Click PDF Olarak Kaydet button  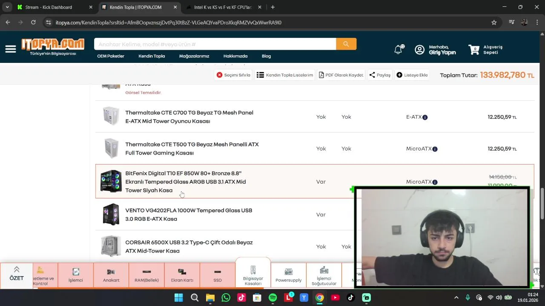pyautogui.click(x=341, y=75)
